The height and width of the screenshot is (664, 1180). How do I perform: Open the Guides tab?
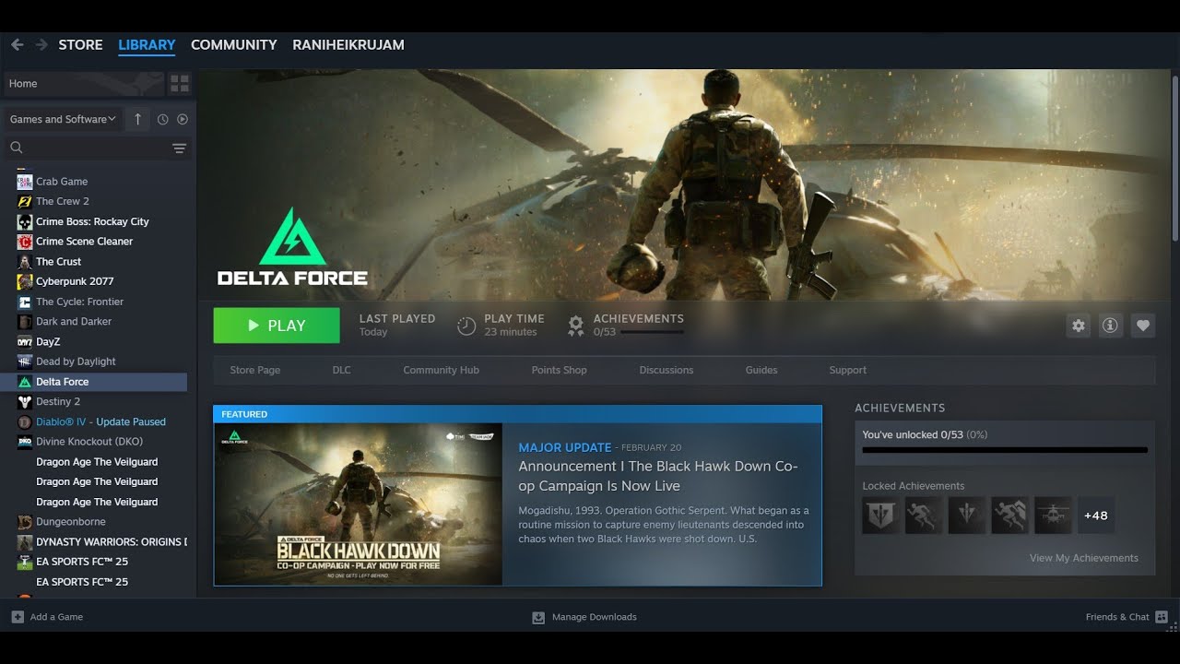761,370
